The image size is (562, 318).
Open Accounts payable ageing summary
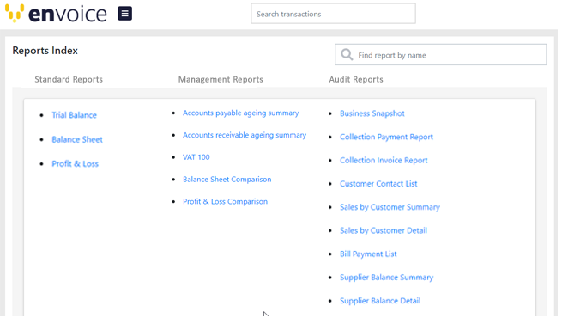tap(240, 113)
